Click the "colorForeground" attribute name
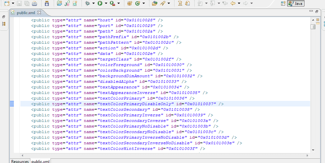Screen dimensions: 325x163 [120, 65]
